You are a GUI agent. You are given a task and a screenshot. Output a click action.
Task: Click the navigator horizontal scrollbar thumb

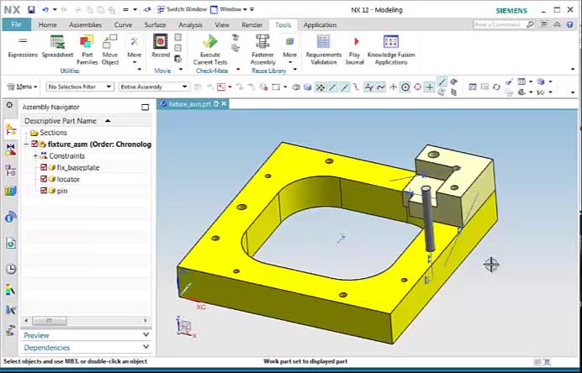[50, 320]
